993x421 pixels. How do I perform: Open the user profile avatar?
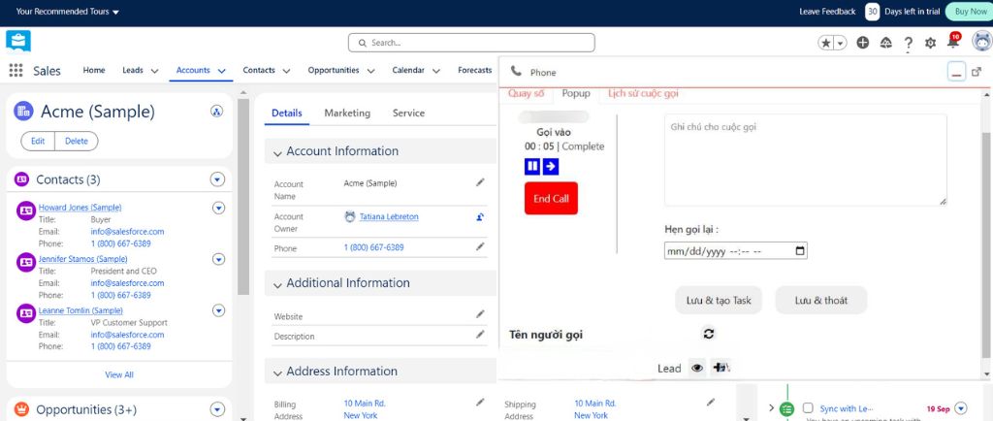(x=981, y=42)
